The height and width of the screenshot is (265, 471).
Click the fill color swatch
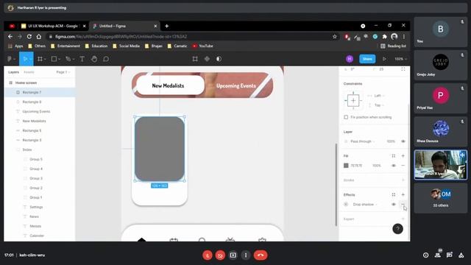pyautogui.click(x=346, y=166)
